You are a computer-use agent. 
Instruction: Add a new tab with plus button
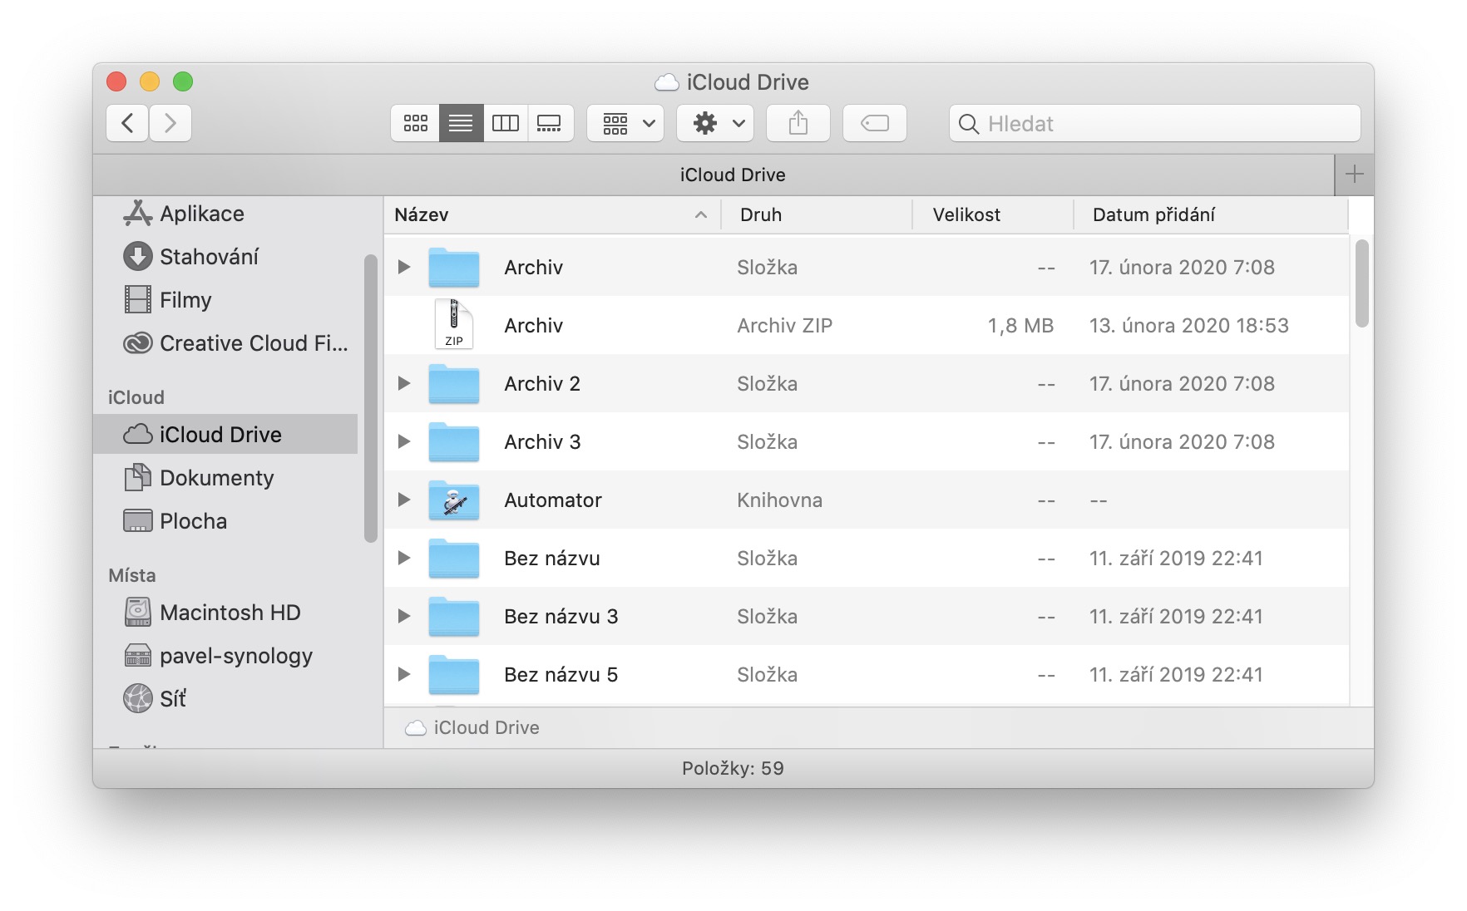coord(1354,175)
